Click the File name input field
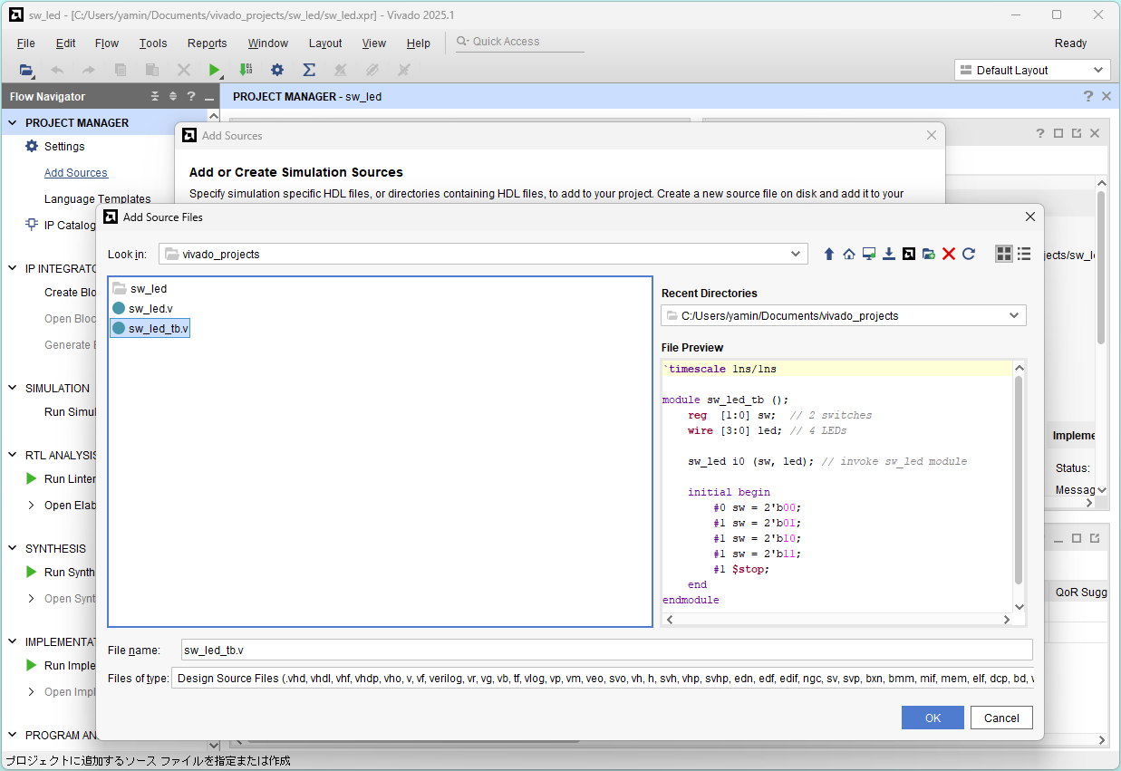The width and height of the screenshot is (1121, 771). pyautogui.click(x=605, y=651)
